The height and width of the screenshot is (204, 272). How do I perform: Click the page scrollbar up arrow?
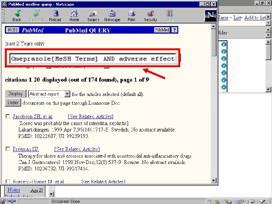click(x=213, y=26)
